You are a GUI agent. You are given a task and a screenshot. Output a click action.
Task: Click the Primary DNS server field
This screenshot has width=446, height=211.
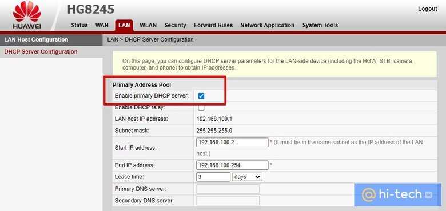pos(228,189)
